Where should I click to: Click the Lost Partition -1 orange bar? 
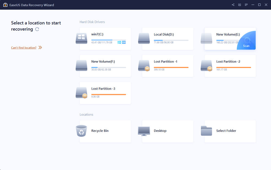point(171,67)
